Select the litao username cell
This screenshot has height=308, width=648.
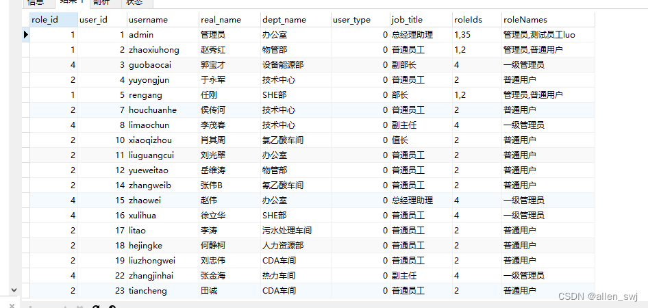[163, 231]
